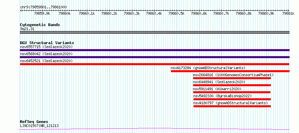
Task: Click the Cytogenetic Bands track title
Action: pos(40,25)
